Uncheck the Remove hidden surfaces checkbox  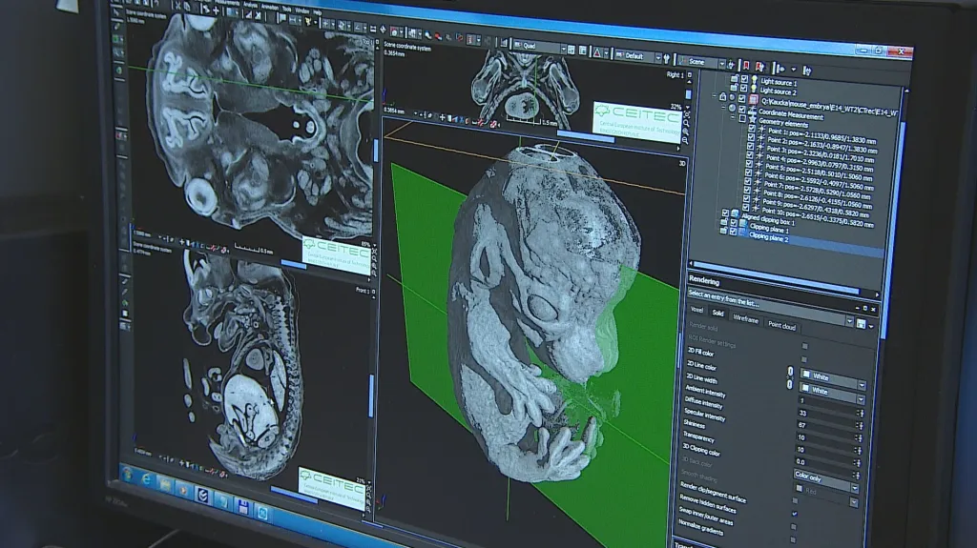coord(794,514)
